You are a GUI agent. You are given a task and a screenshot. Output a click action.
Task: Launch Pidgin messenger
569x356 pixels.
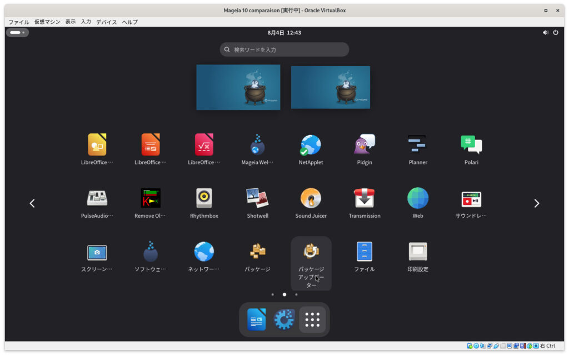pos(365,145)
